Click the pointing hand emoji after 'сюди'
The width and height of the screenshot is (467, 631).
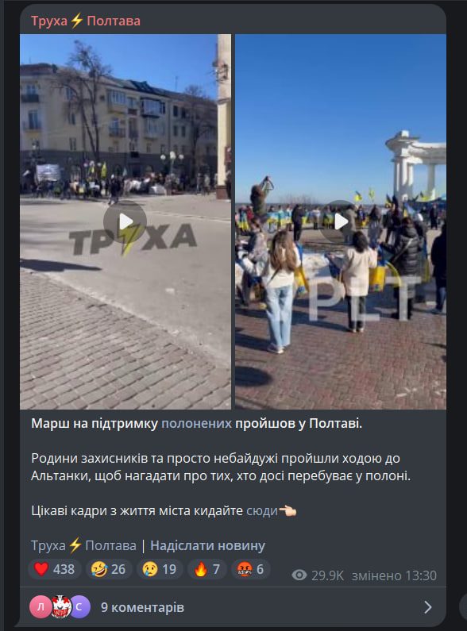(288, 510)
